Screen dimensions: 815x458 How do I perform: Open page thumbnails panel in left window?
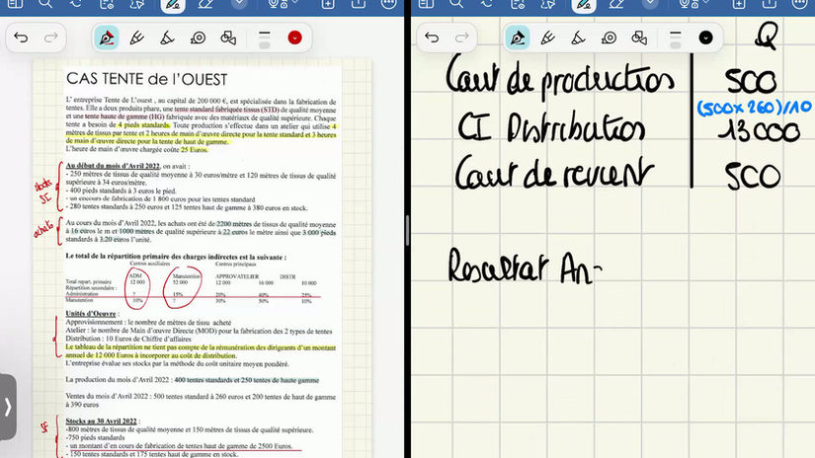(x=15, y=4)
